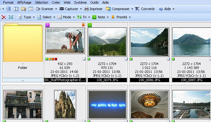The width and height of the screenshot is (211, 122).
Task: Click the green Note rating icon
Action: pos(94,17)
